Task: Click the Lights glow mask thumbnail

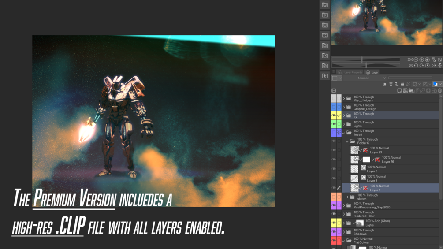Action: point(360,223)
